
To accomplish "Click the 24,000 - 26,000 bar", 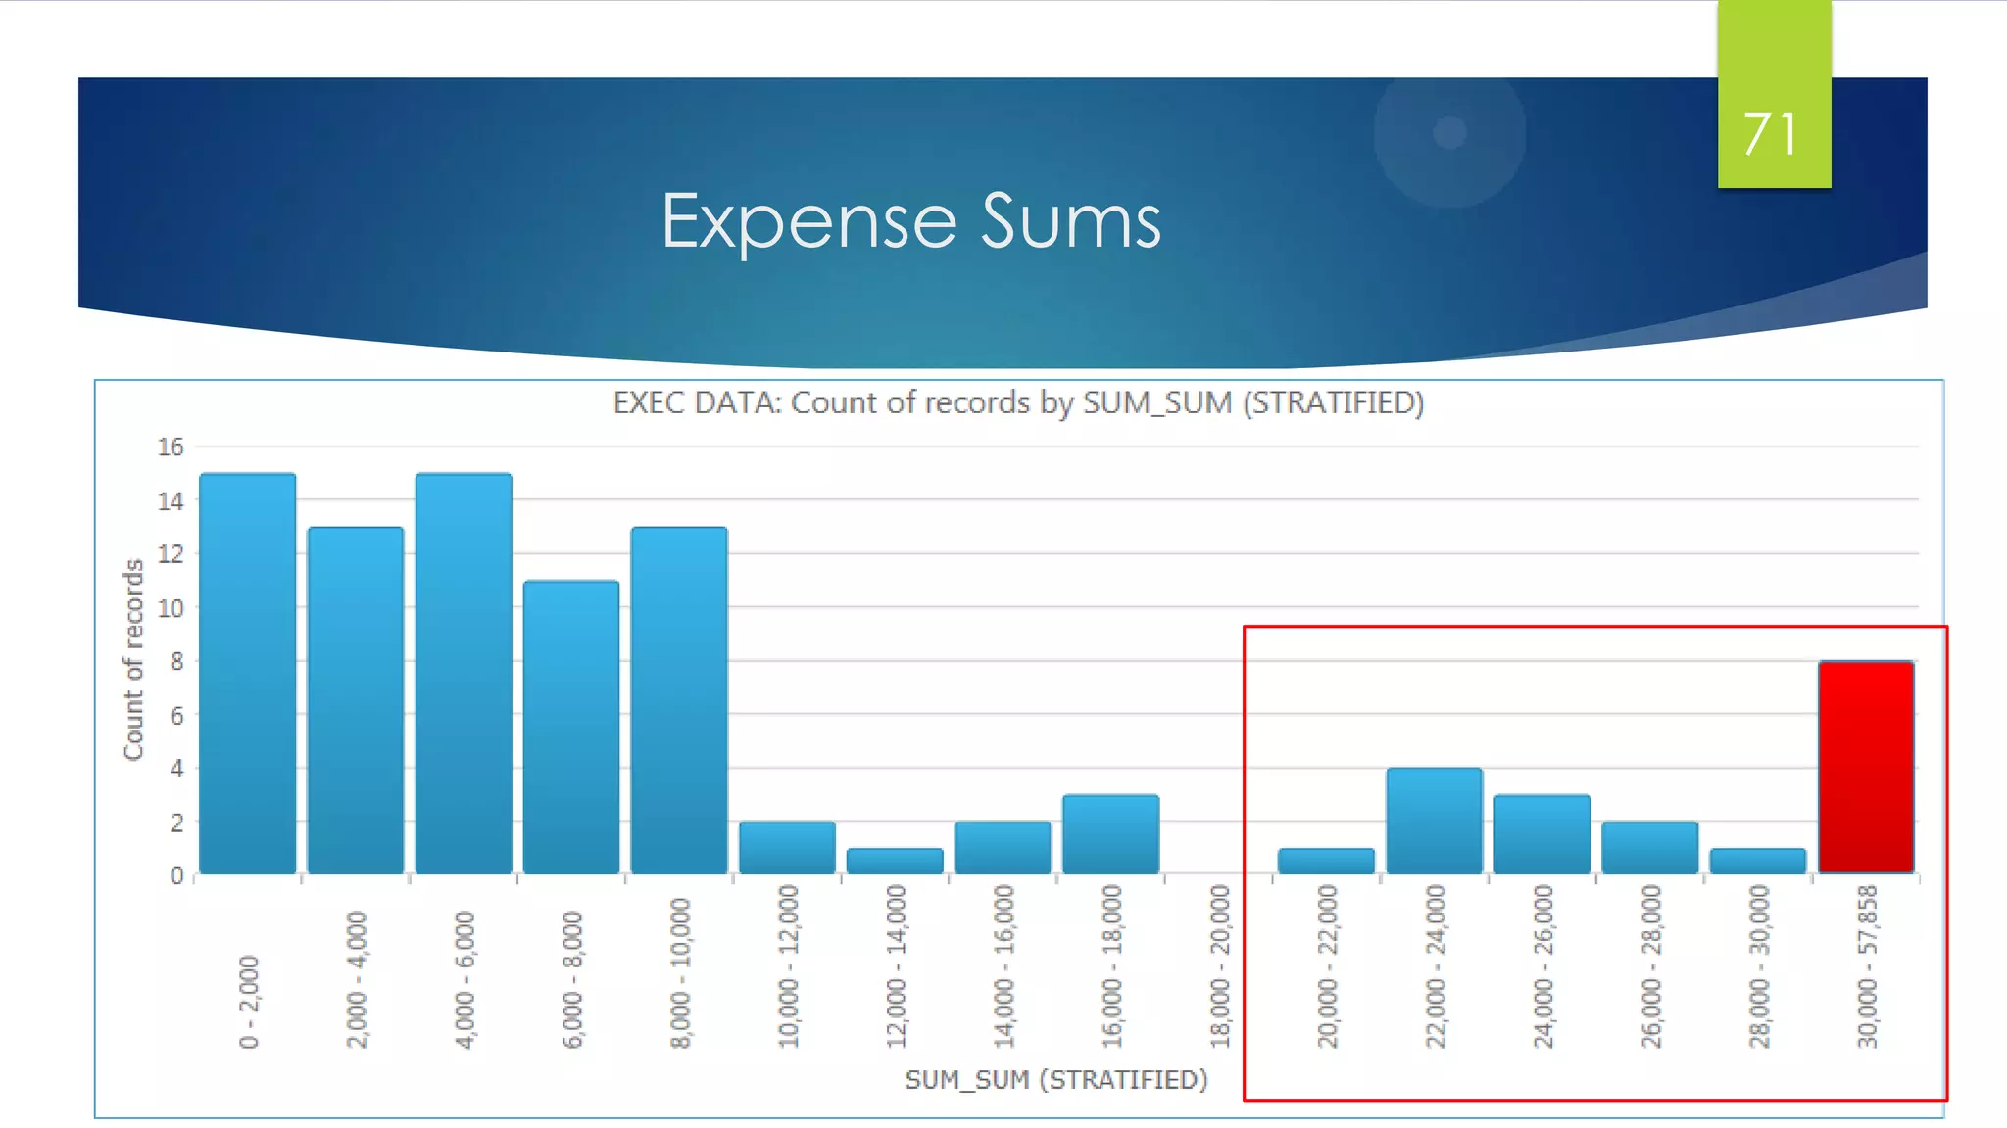I will (x=1542, y=834).
